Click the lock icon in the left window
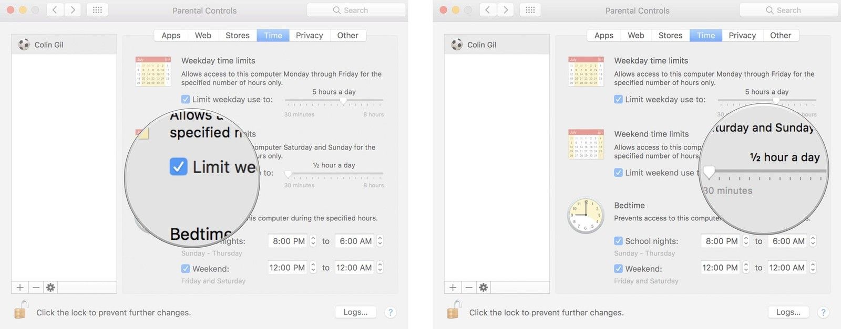This screenshot has height=329, width=841. [x=21, y=310]
